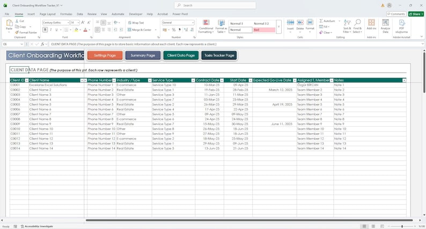This screenshot has width=426, height=229.
Task: Toggle align right for the cell
Action: 109,30
